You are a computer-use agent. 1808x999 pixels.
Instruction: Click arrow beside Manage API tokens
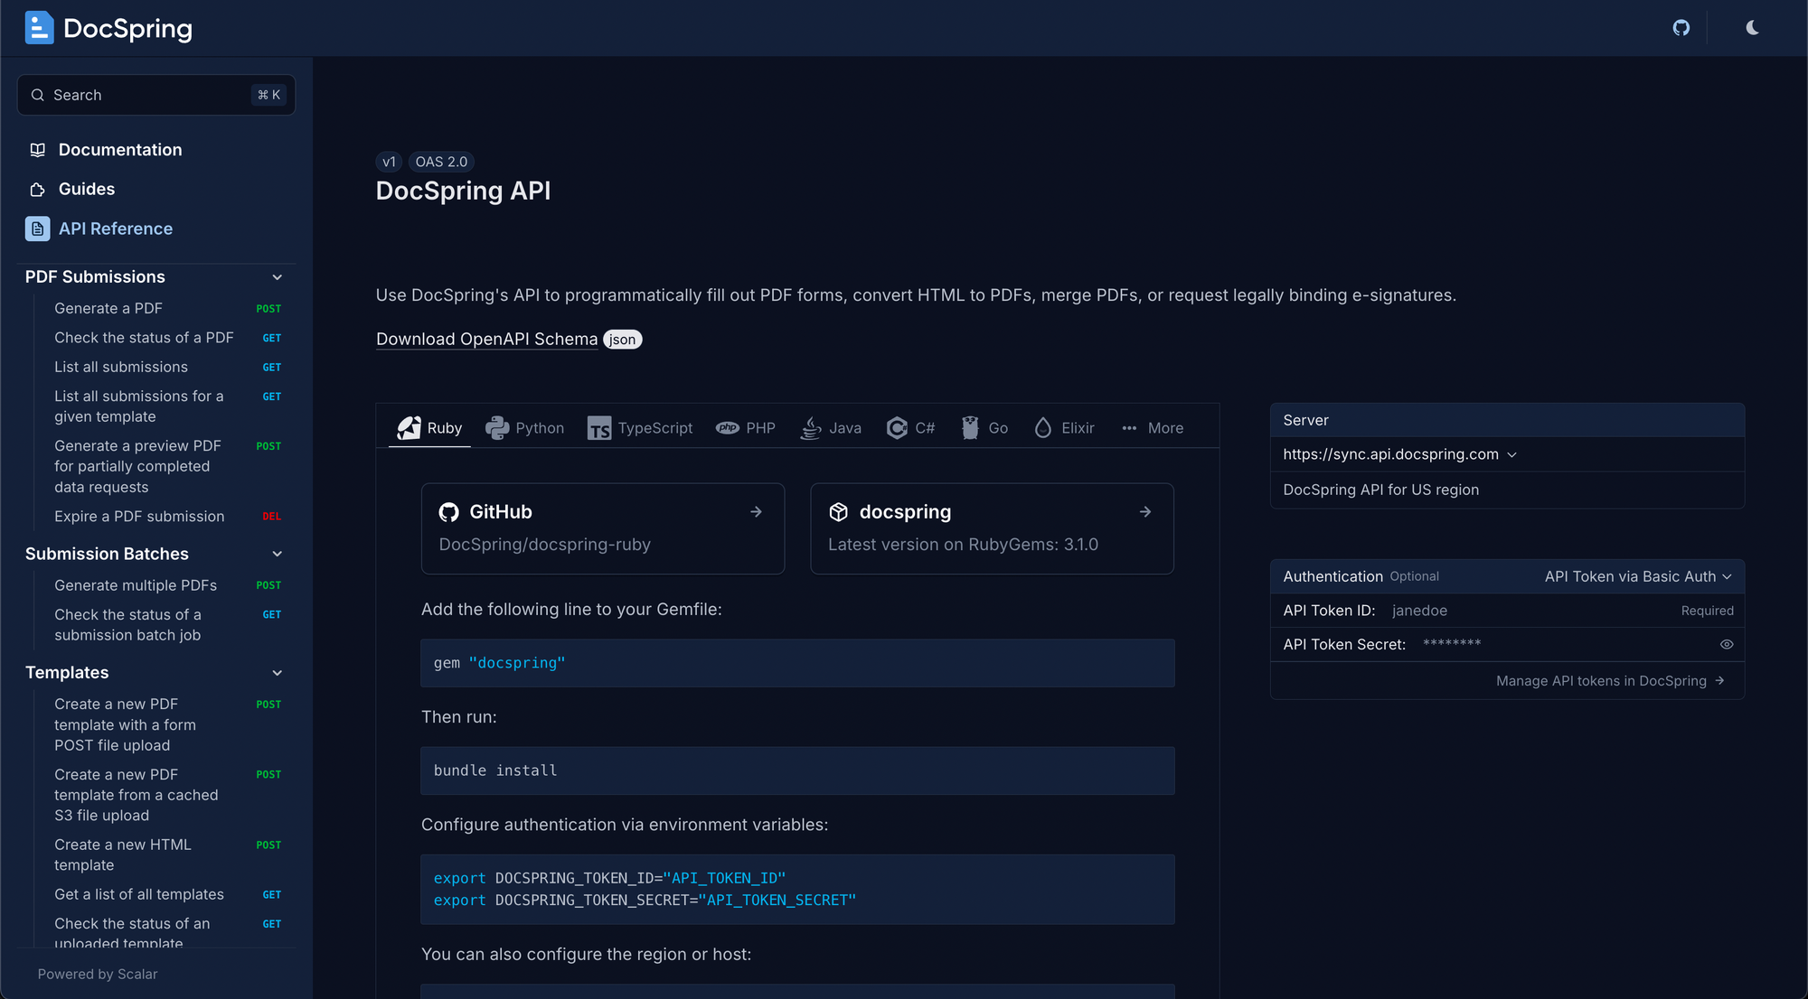tap(1719, 681)
